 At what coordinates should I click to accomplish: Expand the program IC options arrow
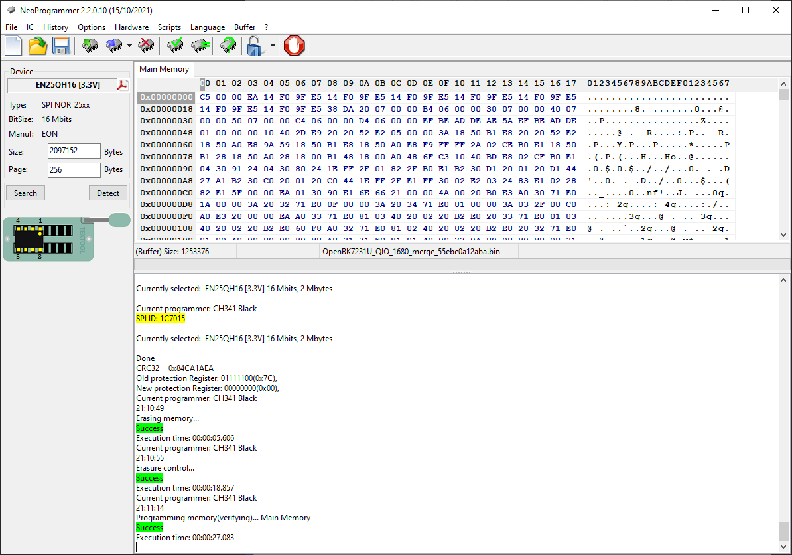(x=129, y=46)
